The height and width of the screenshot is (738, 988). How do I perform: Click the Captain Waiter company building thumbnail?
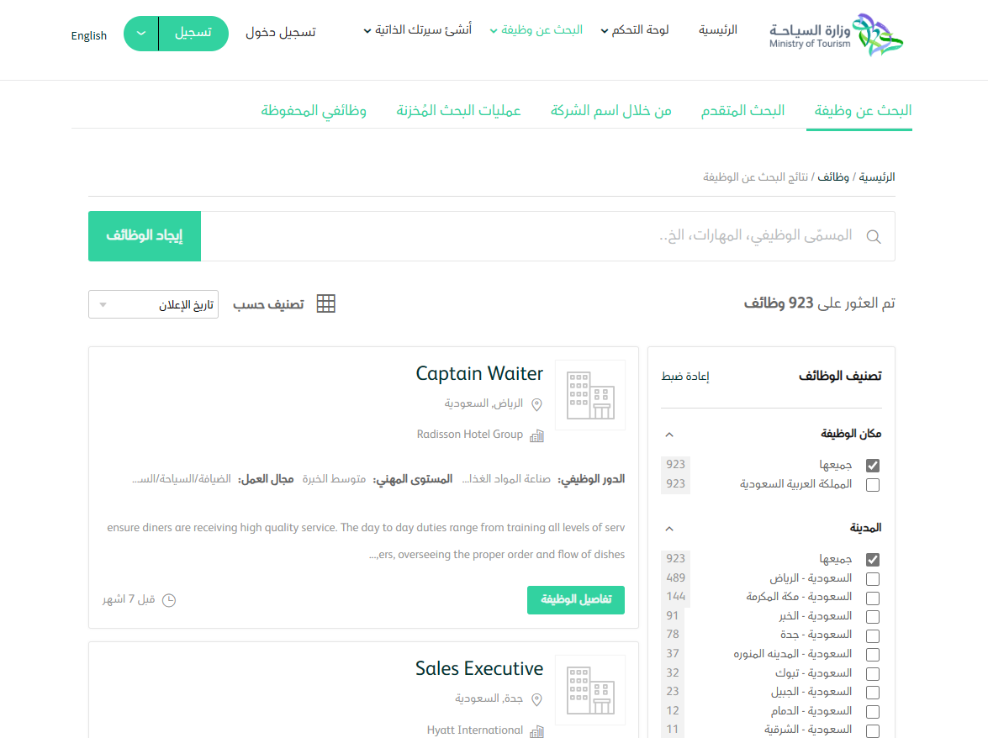(x=590, y=395)
